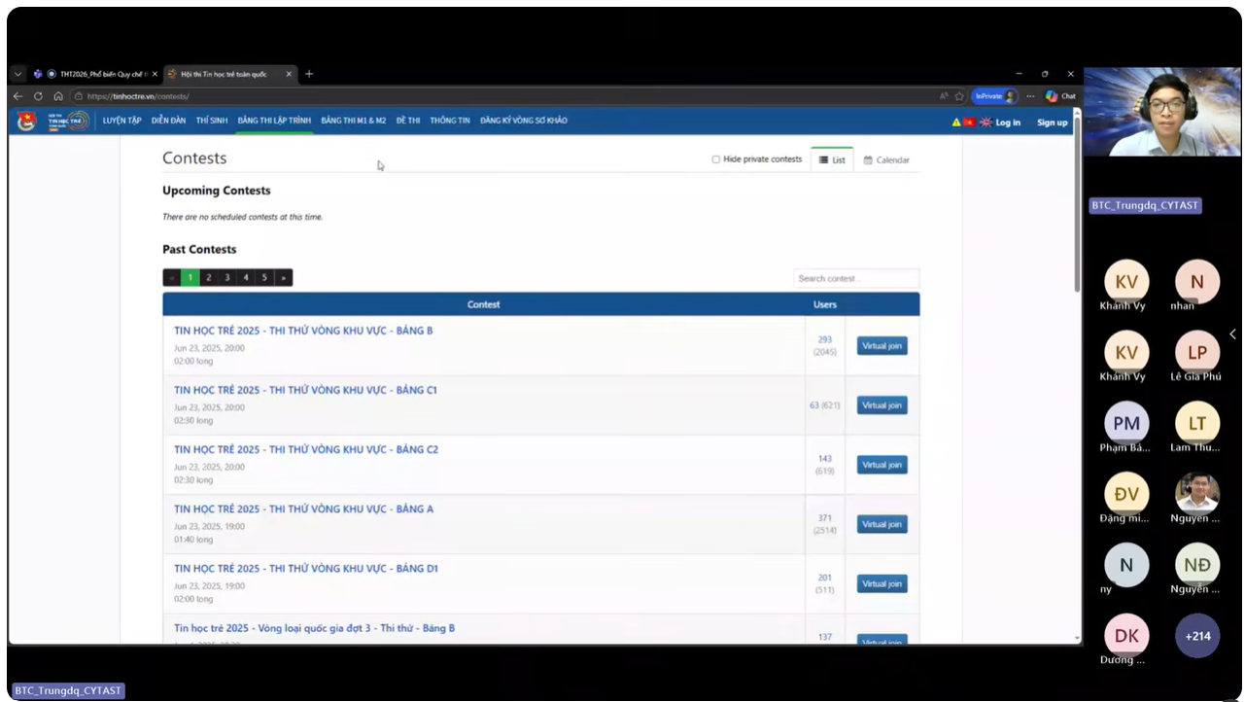
Task: Open LUYỆN TẬP menu item
Action: tap(122, 121)
